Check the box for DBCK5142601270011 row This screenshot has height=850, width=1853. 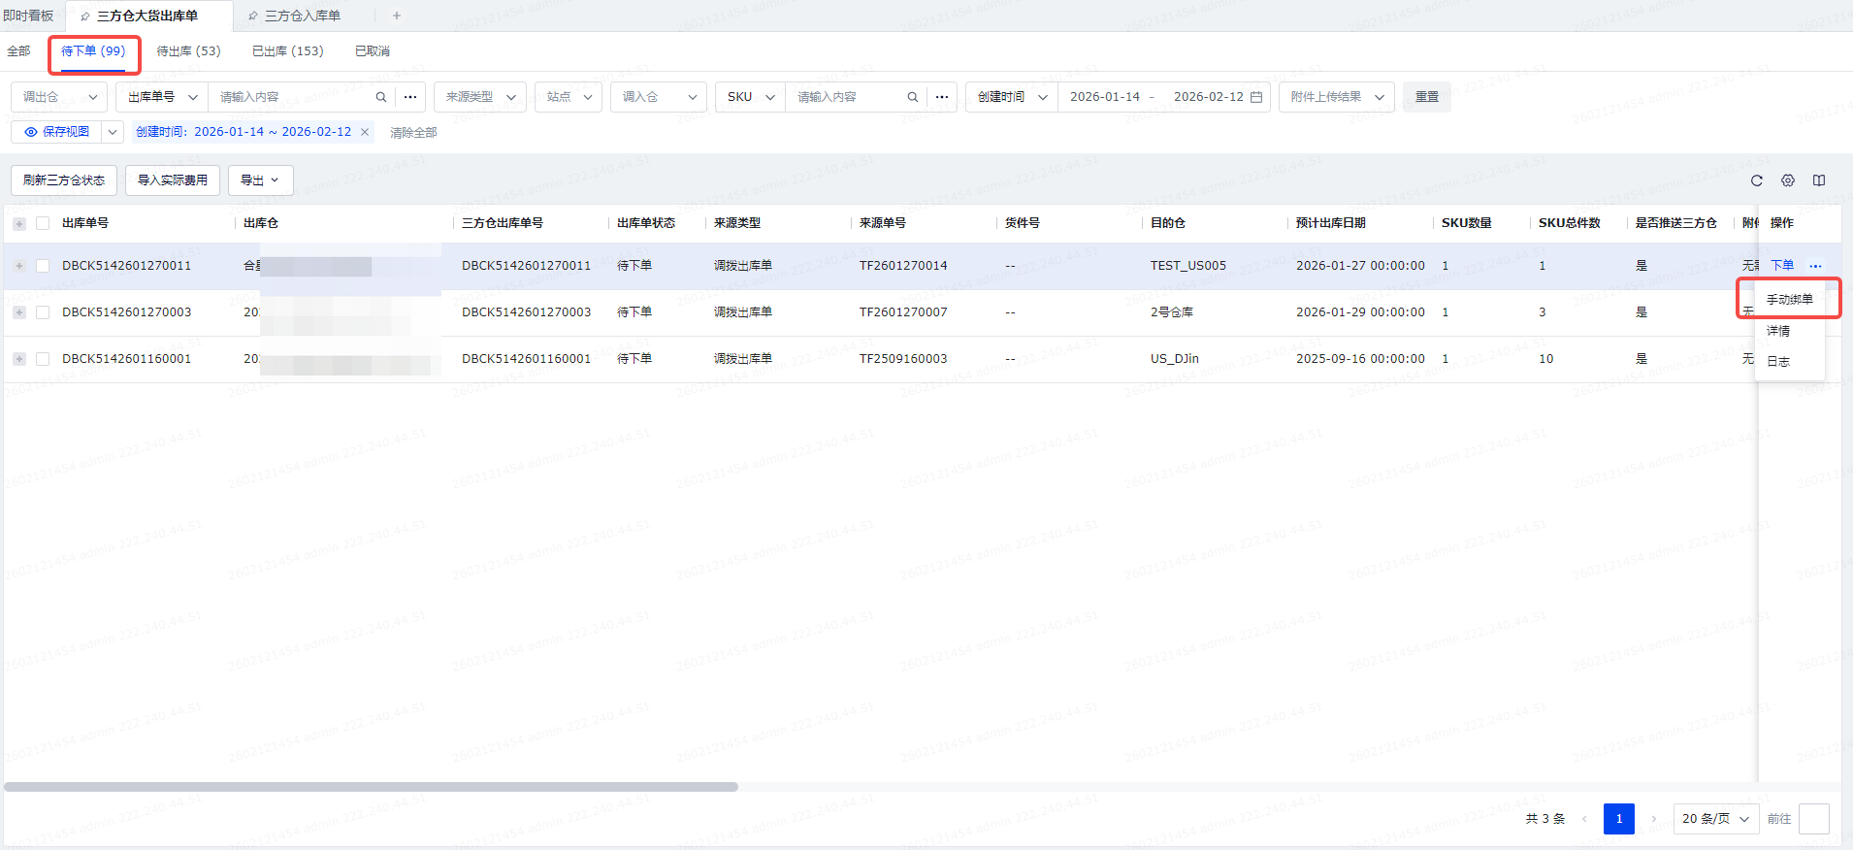43,266
